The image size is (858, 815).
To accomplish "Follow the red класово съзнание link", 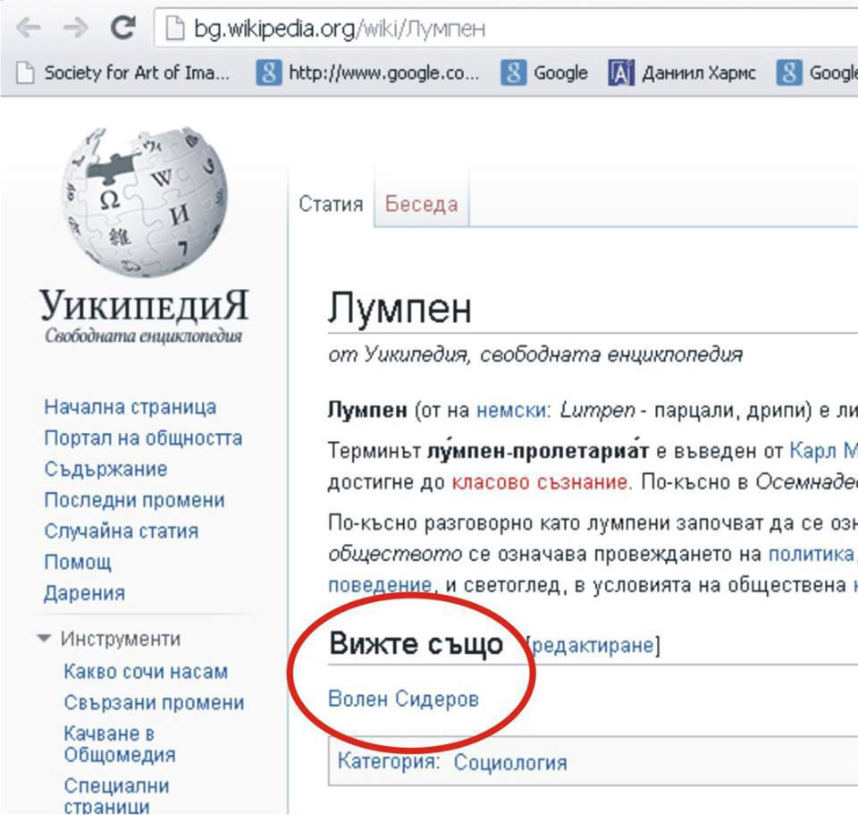I will [x=540, y=482].
